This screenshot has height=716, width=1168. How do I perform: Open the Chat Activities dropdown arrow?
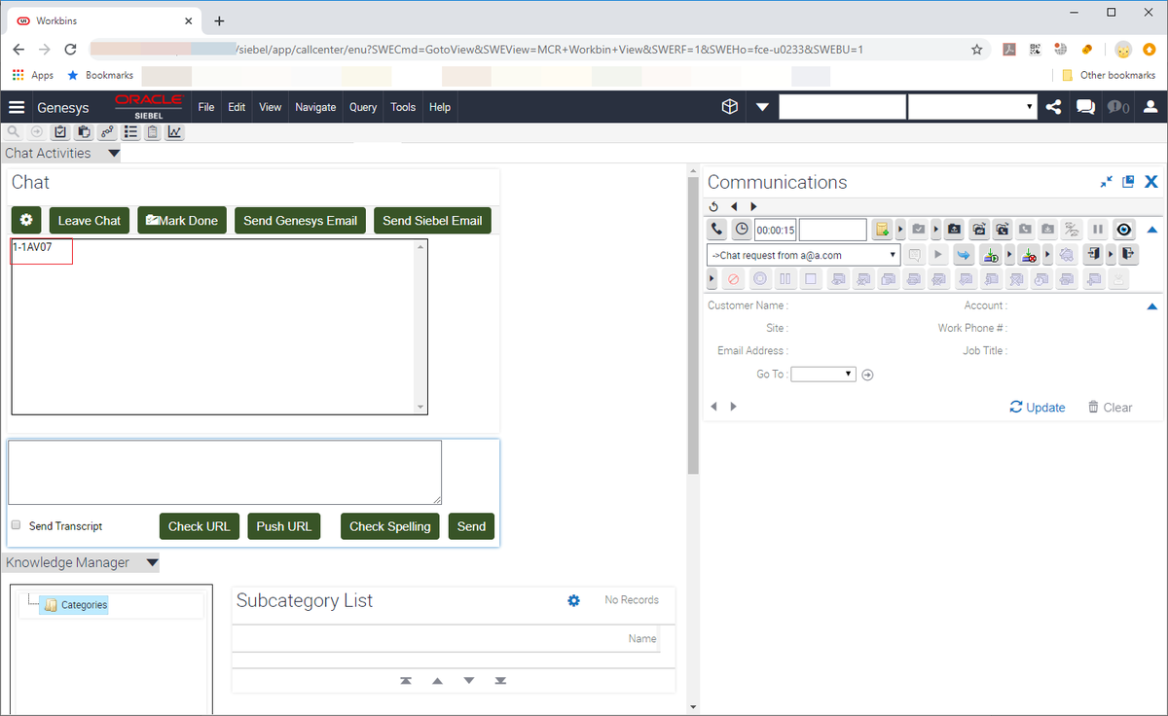(114, 153)
